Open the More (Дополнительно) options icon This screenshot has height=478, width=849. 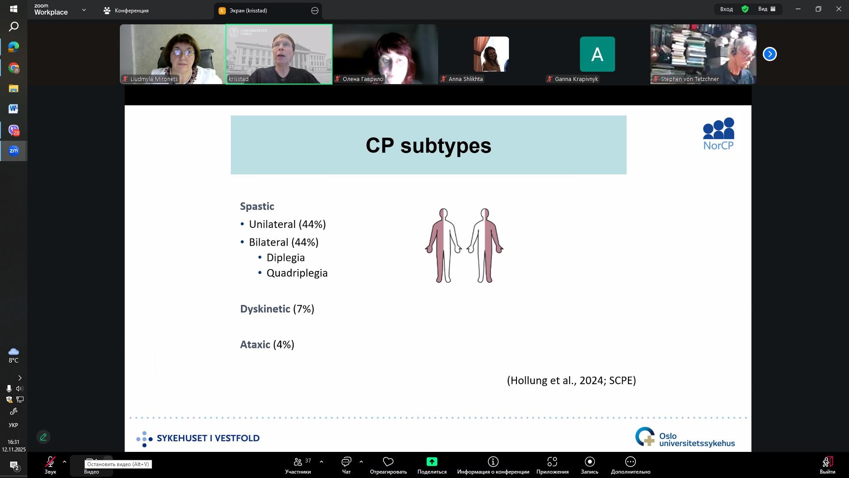[630, 462]
